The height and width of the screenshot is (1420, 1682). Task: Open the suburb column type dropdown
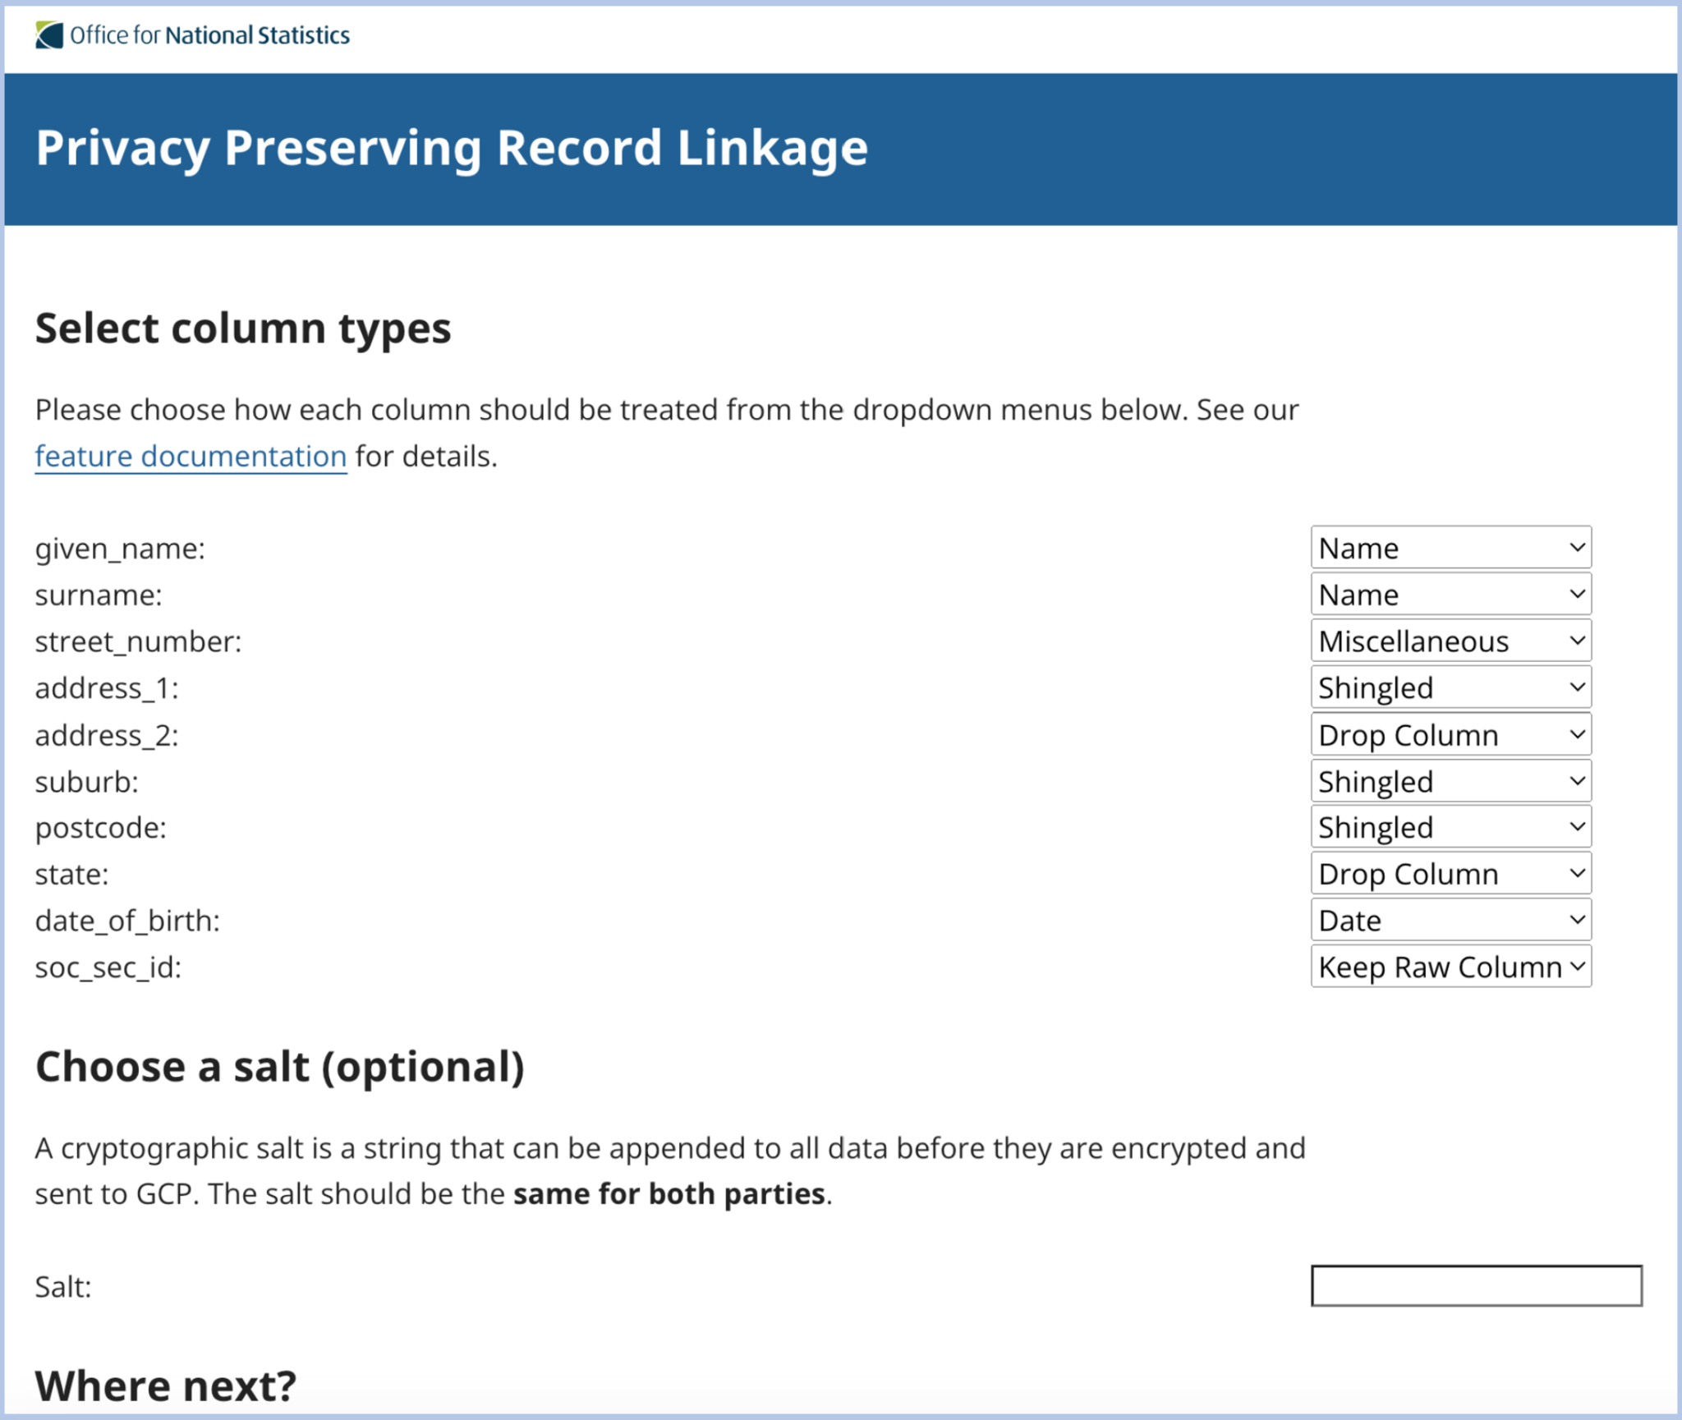1450,781
